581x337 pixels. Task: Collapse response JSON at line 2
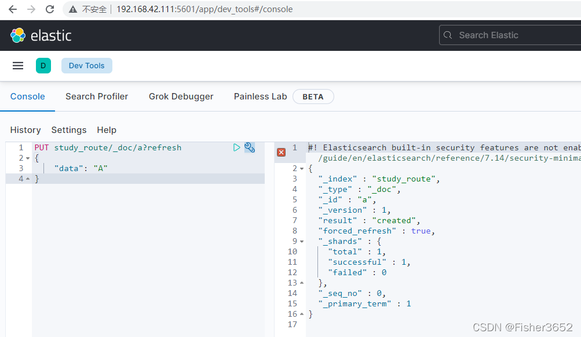[x=302, y=169]
